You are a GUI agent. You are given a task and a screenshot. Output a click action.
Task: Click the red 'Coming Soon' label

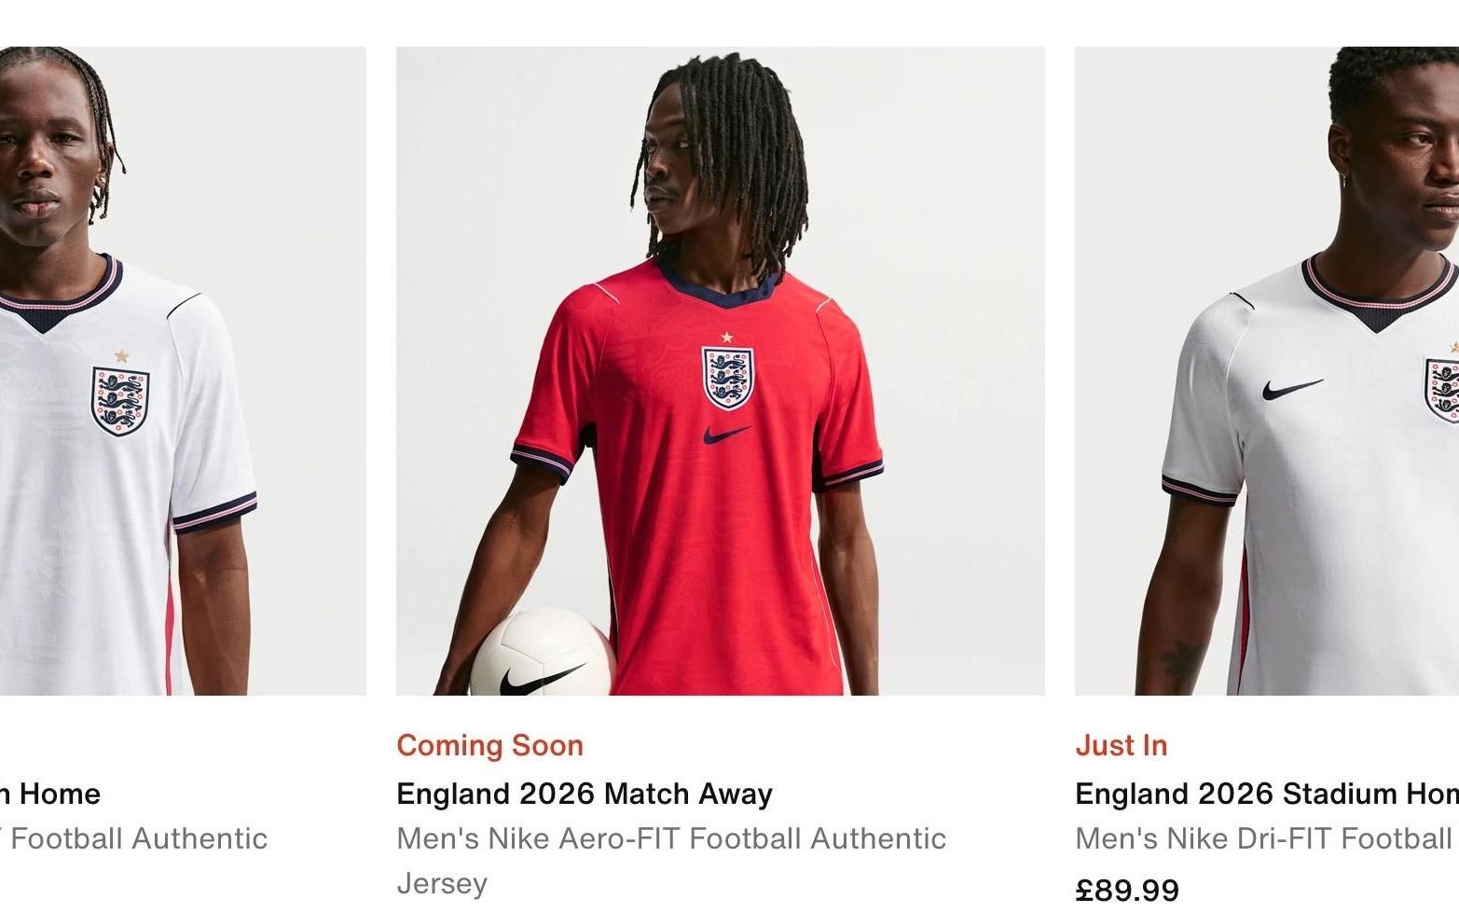pos(489,745)
